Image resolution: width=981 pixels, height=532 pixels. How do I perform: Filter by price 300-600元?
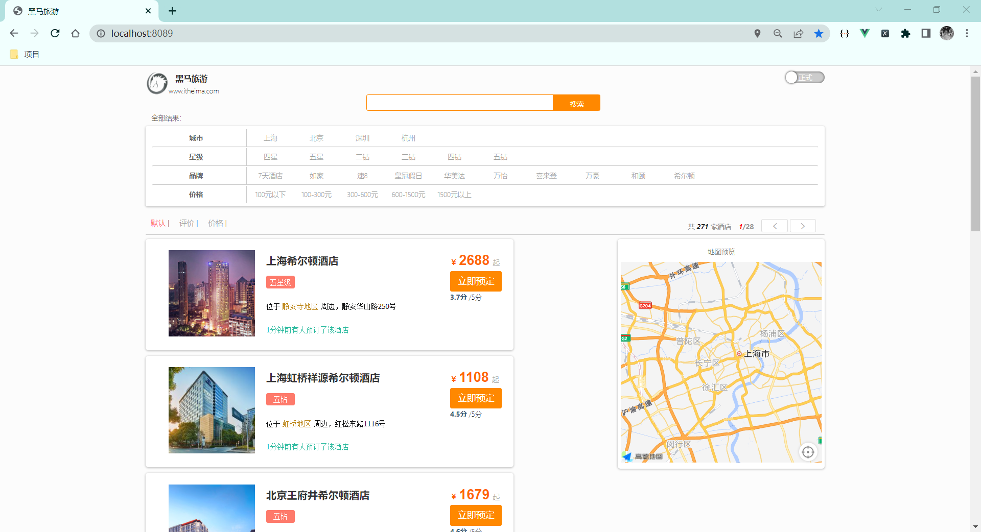pos(363,195)
